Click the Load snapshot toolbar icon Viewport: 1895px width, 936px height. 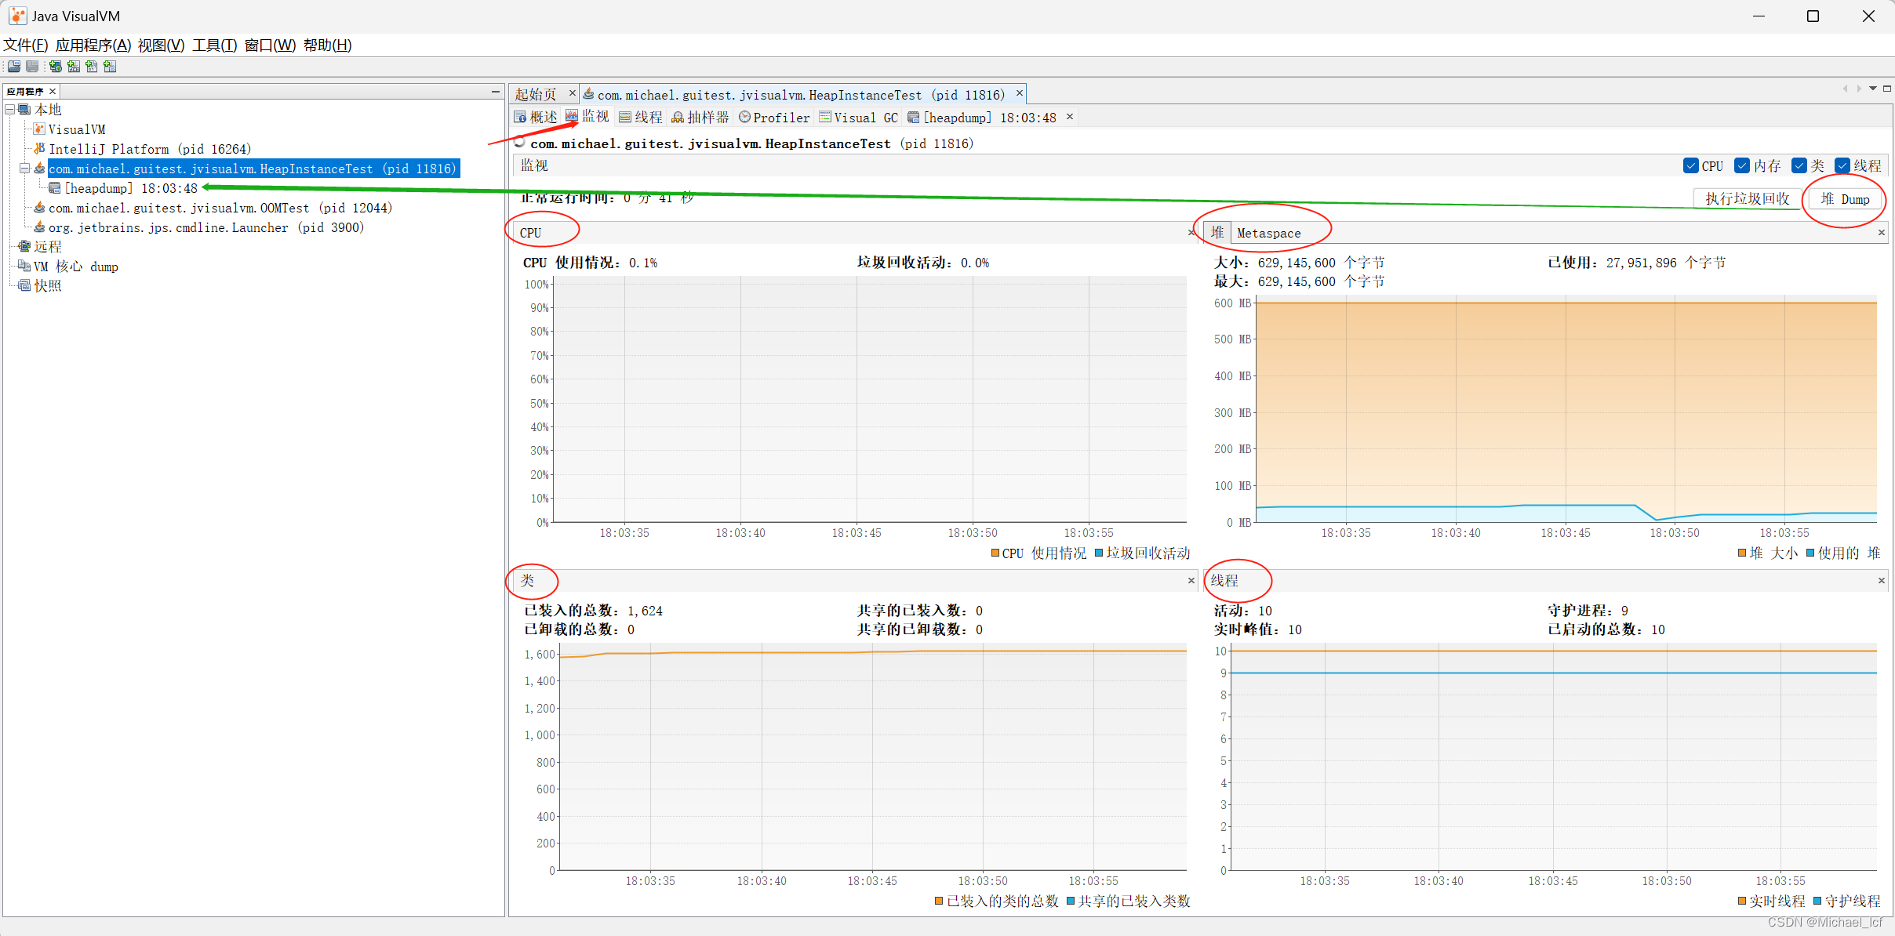click(x=14, y=67)
